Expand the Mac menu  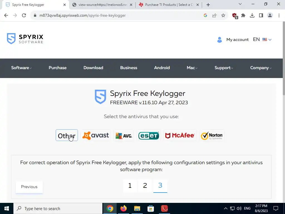(192, 68)
